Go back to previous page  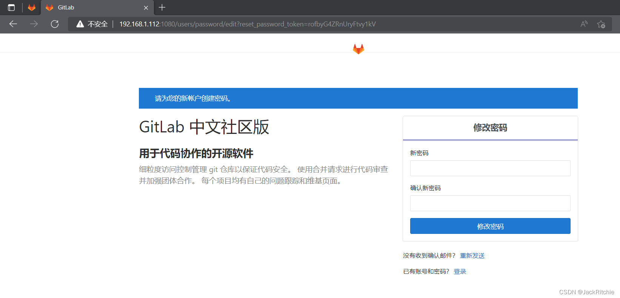coord(13,24)
